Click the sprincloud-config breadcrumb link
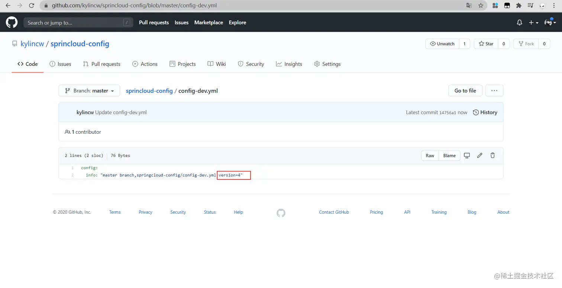The width and height of the screenshot is (562, 288). pyautogui.click(x=149, y=91)
